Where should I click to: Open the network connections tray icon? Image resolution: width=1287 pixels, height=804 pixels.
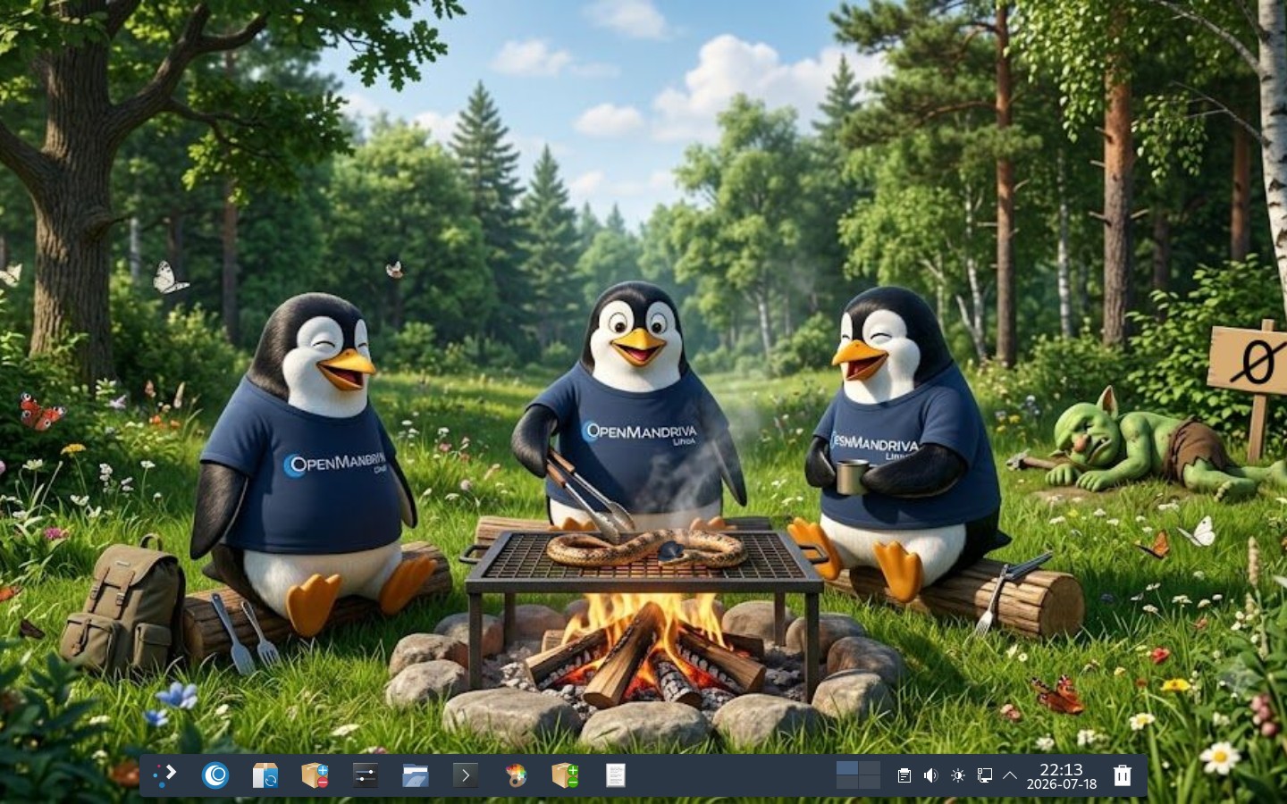coord(984,775)
